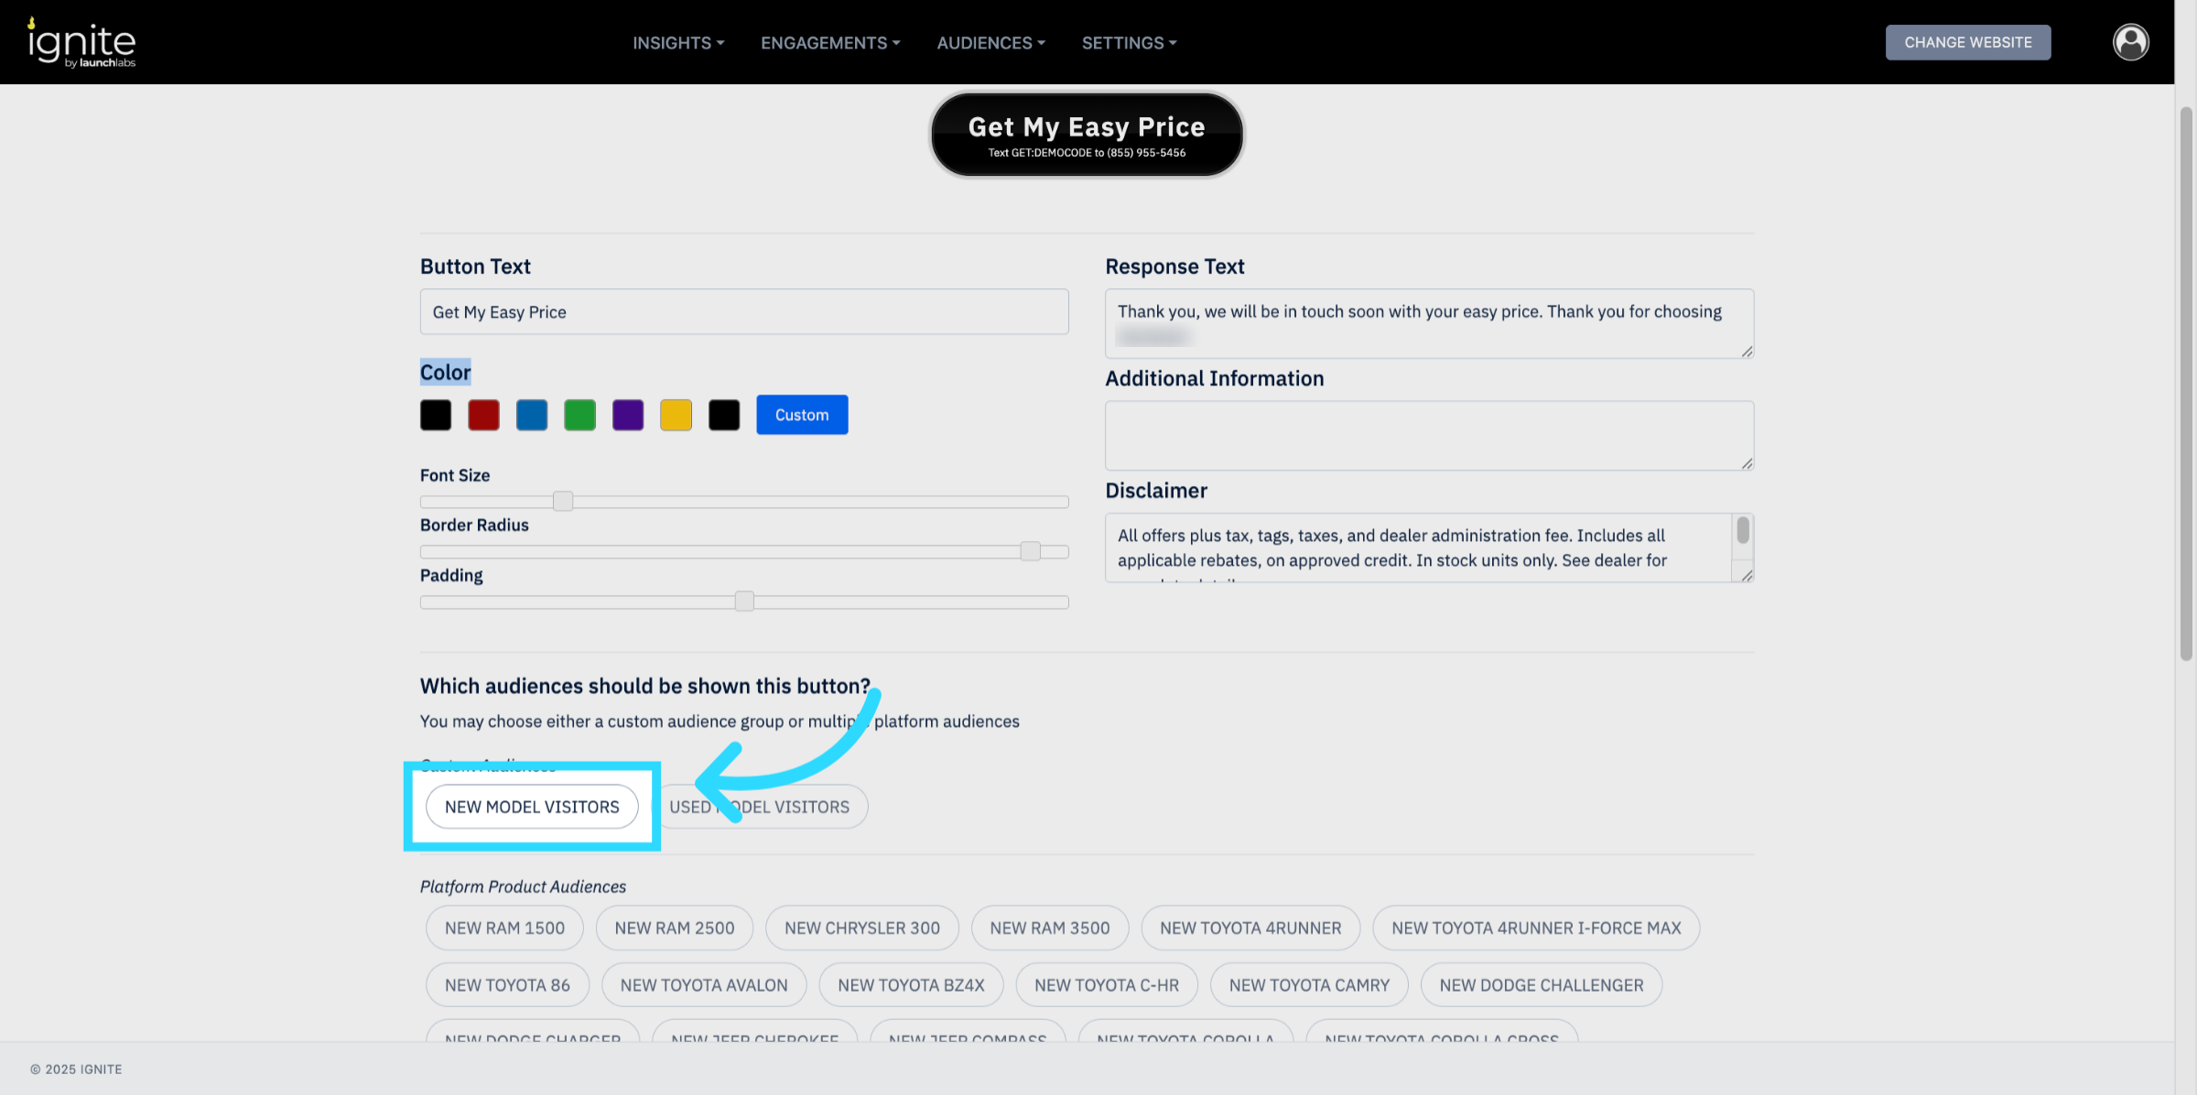Image resolution: width=2197 pixels, height=1095 pixels.
Task: Open the user profile avatar menu
Action: [x=2130, y=42]
